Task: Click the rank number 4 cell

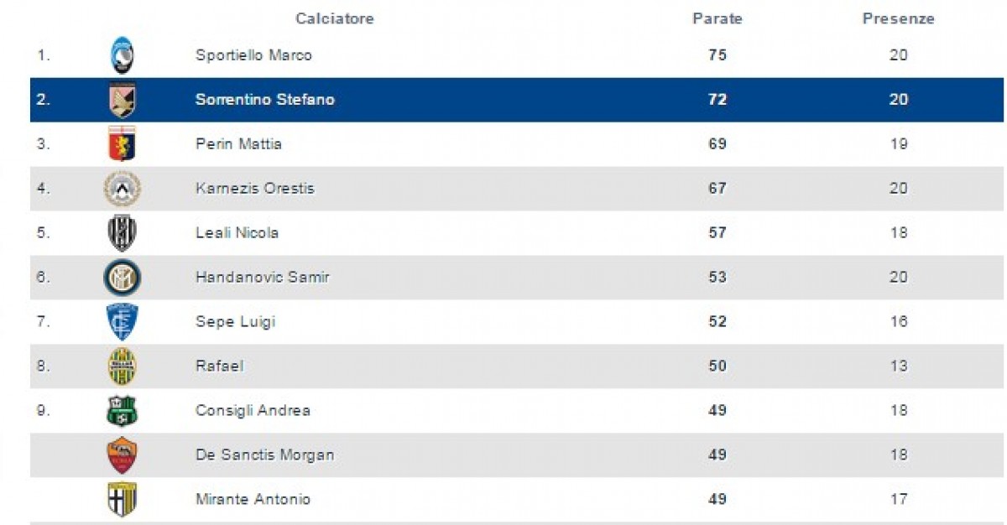Action: 44,189
